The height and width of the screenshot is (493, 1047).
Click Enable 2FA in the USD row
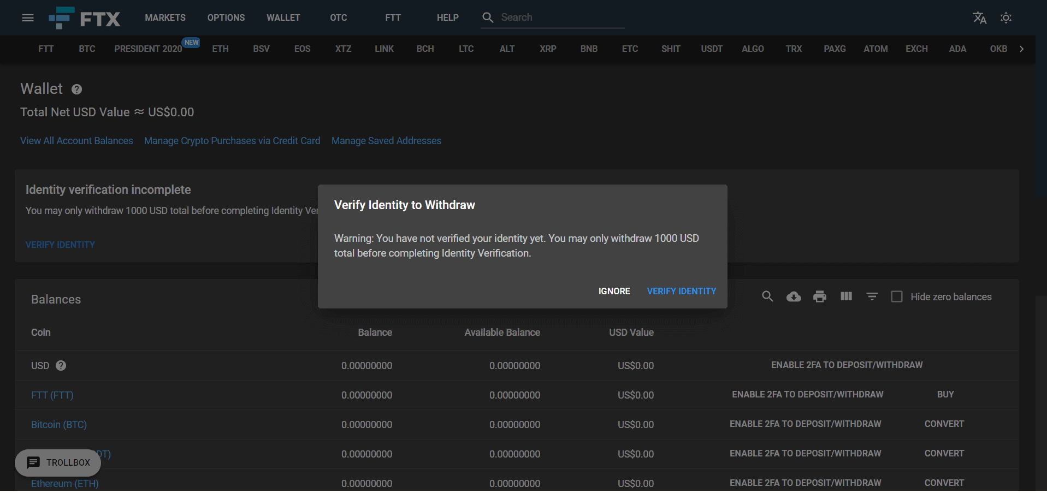click(847, 365)
